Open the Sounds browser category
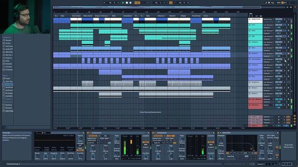Screen dimensions: 298x167 pos(8,40)
